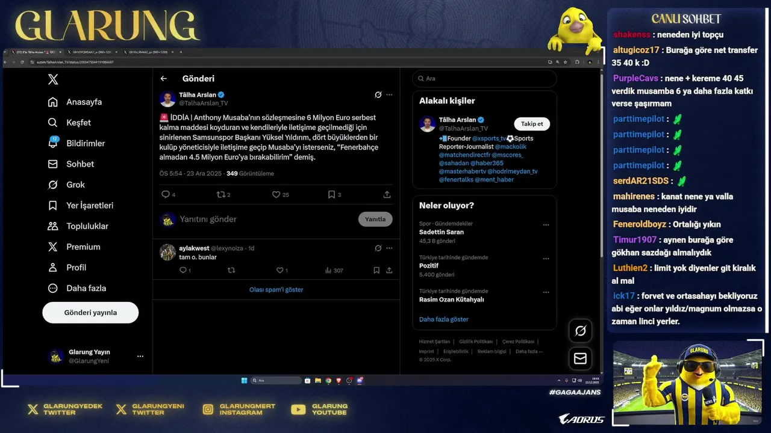Like aylakwest's comment
Viewport: 771px width, 433px height.
[x=281, y=271]
